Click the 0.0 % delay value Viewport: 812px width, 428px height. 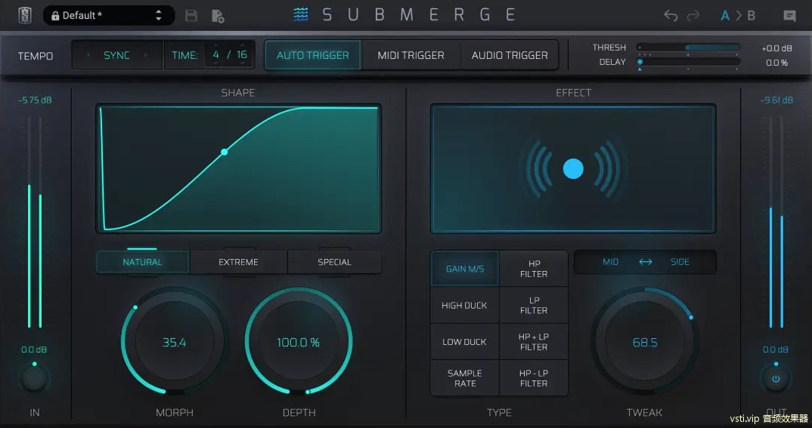click(776, 63)
